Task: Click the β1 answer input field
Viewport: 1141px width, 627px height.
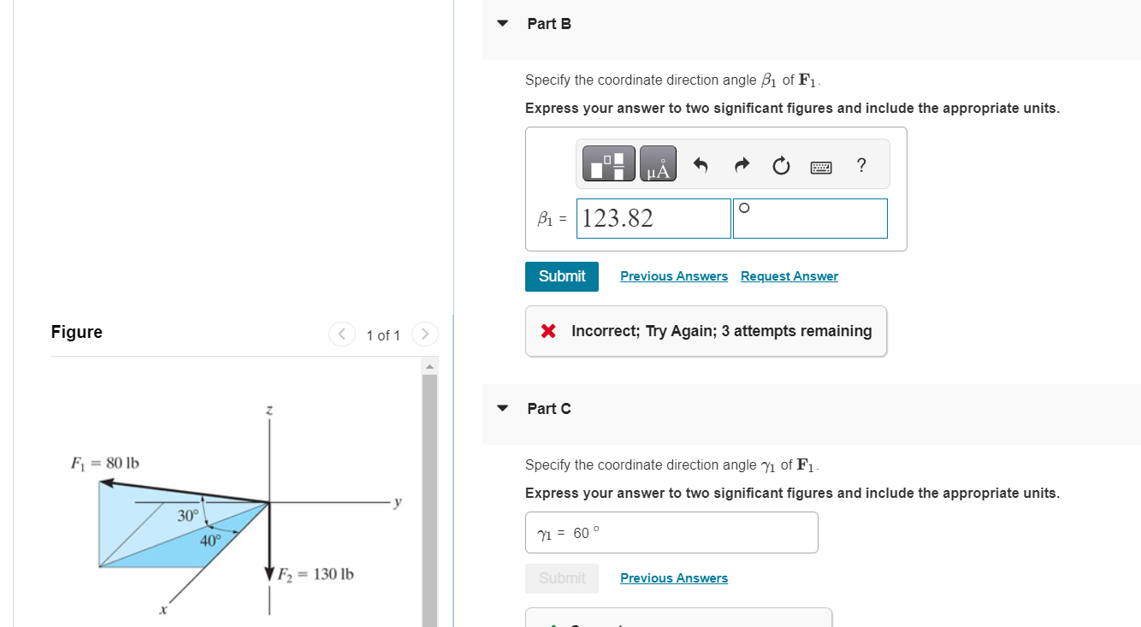Action: (x=653, y=218)
